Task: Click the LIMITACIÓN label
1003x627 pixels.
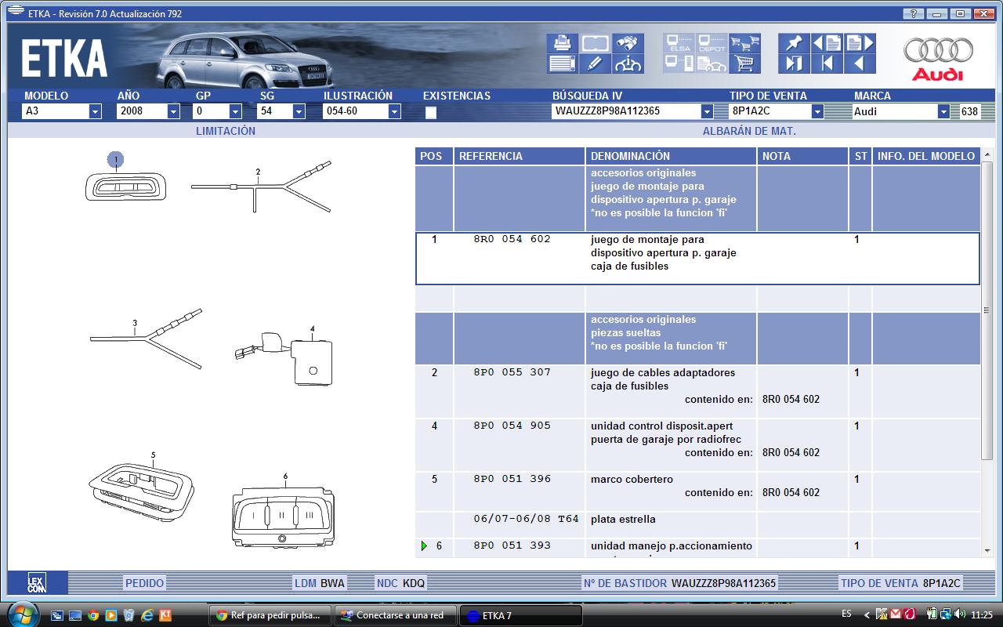Action: pyautogui.click(x=226, y=131)
